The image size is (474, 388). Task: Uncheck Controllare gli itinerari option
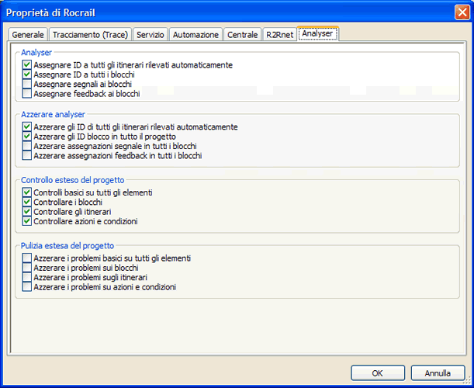tap(27, 211)
